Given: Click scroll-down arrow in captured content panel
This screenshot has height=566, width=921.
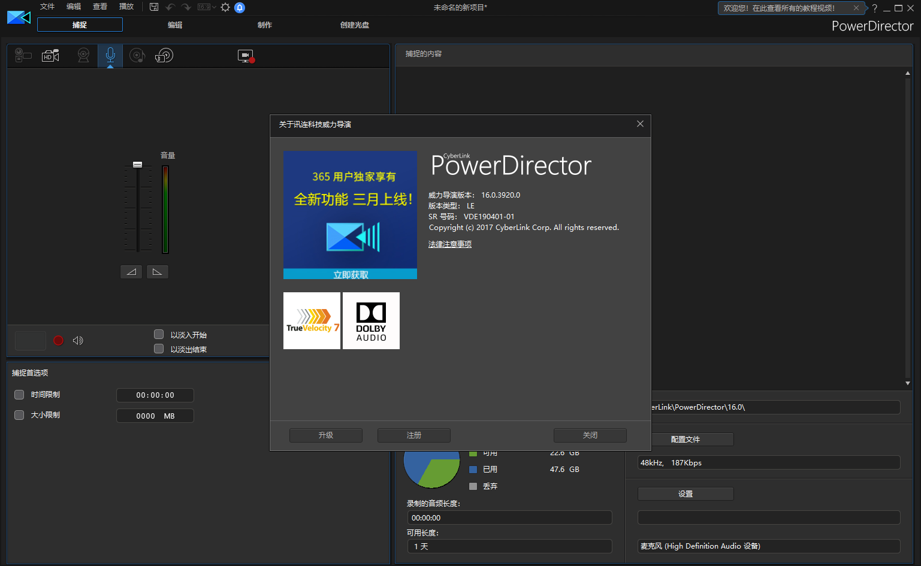Looking at the screenshot, I should tap(908, 383).
